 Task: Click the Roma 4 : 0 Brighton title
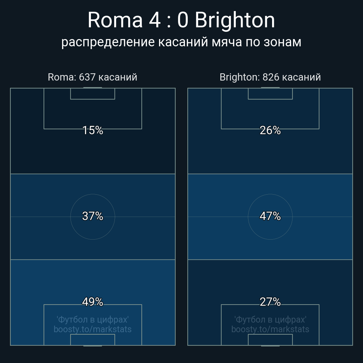pos(181,20)
